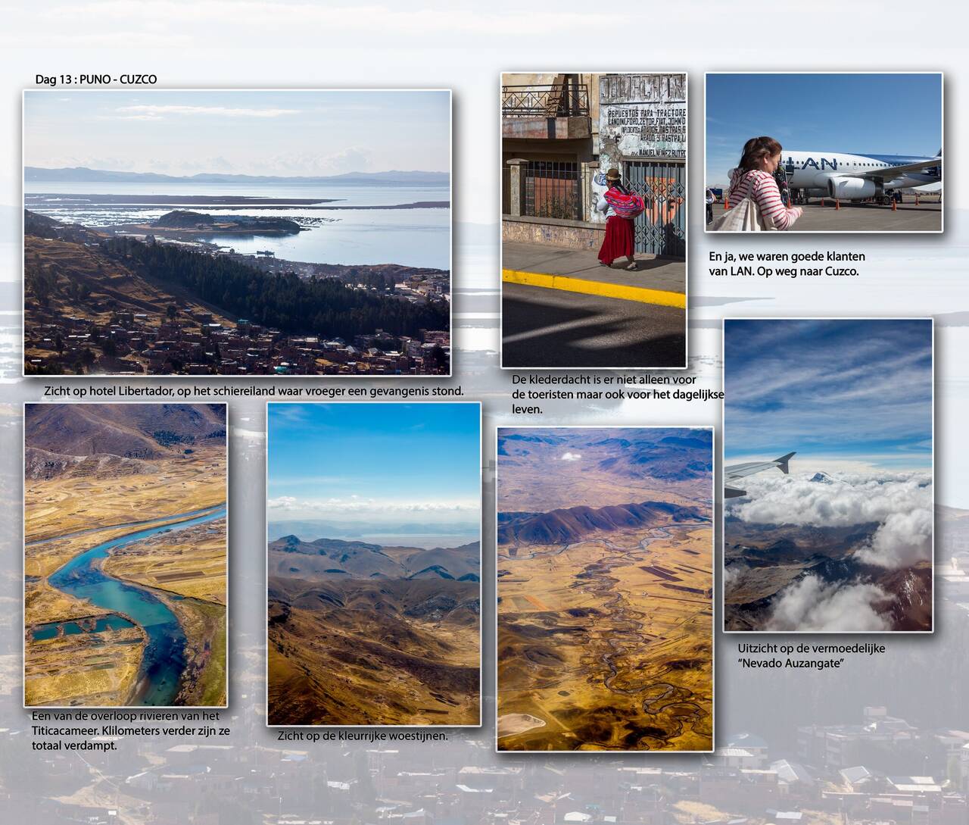The image size is (969, 825).
Task: Select the blue river aerial photo
Action: (x=126, y=554)
